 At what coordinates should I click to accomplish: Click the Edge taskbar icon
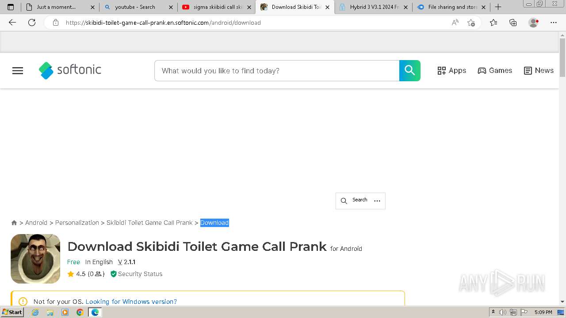[x=95, y=312]
